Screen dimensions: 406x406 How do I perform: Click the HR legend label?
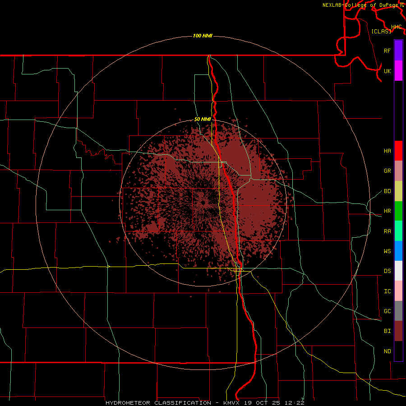click(x=387, y=211)
